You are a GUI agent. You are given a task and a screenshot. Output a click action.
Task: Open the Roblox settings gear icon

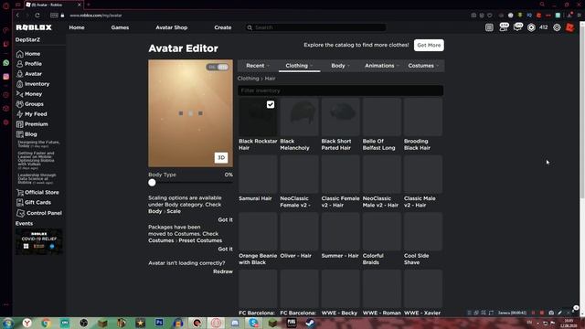tap(557, 27)
